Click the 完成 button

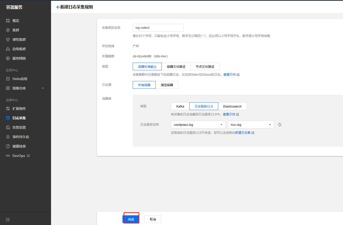coord(131,219)
